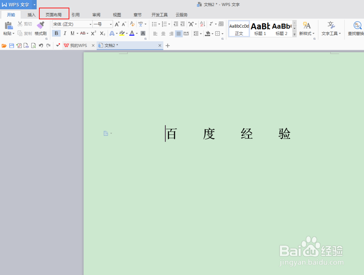Click the 文字工具 button
Screen dimensions: 364x275
331,29
